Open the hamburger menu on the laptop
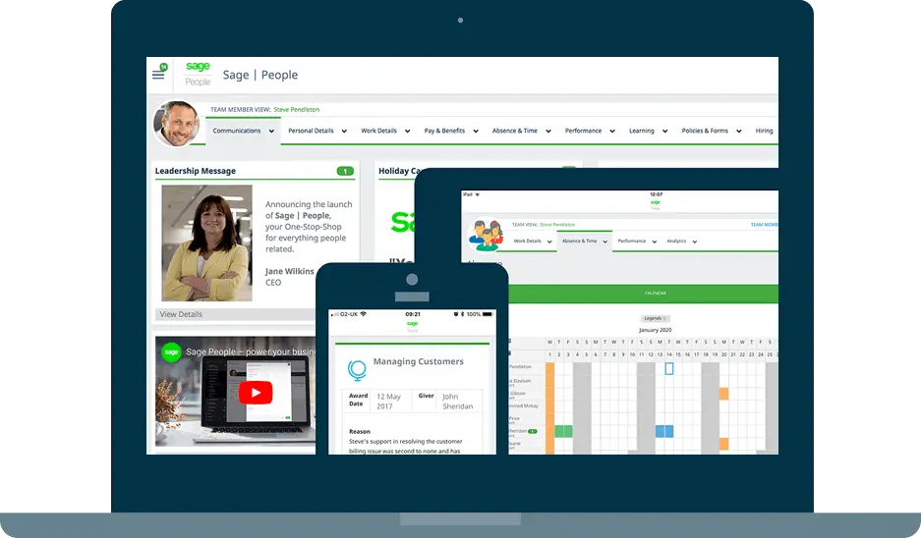 158,75
